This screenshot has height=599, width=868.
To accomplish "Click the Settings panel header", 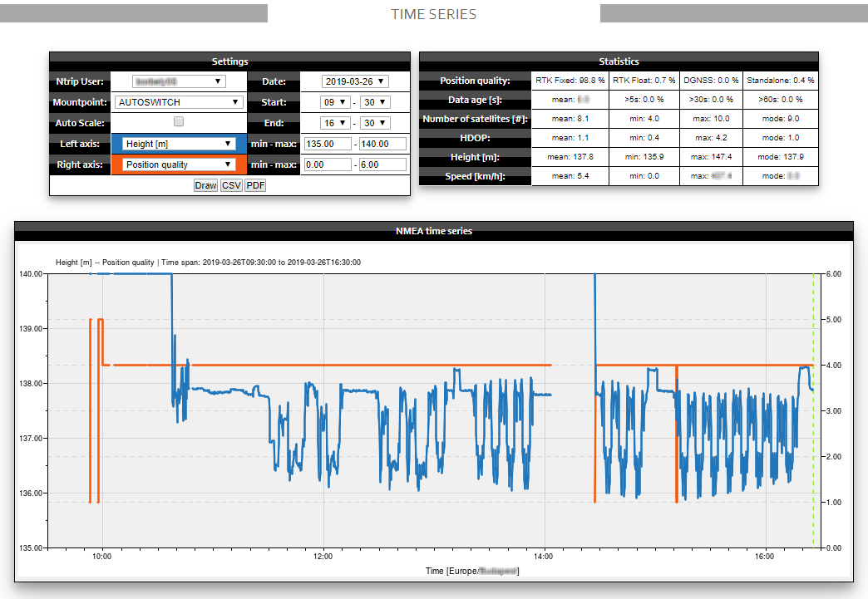I will tap(229, 61).
